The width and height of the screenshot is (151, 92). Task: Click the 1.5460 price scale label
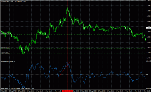tap(148, 53)
